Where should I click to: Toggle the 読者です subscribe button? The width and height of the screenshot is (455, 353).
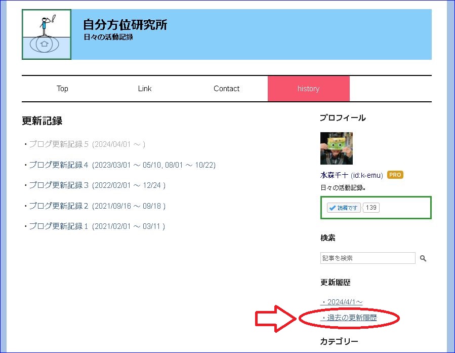(344, 208)
